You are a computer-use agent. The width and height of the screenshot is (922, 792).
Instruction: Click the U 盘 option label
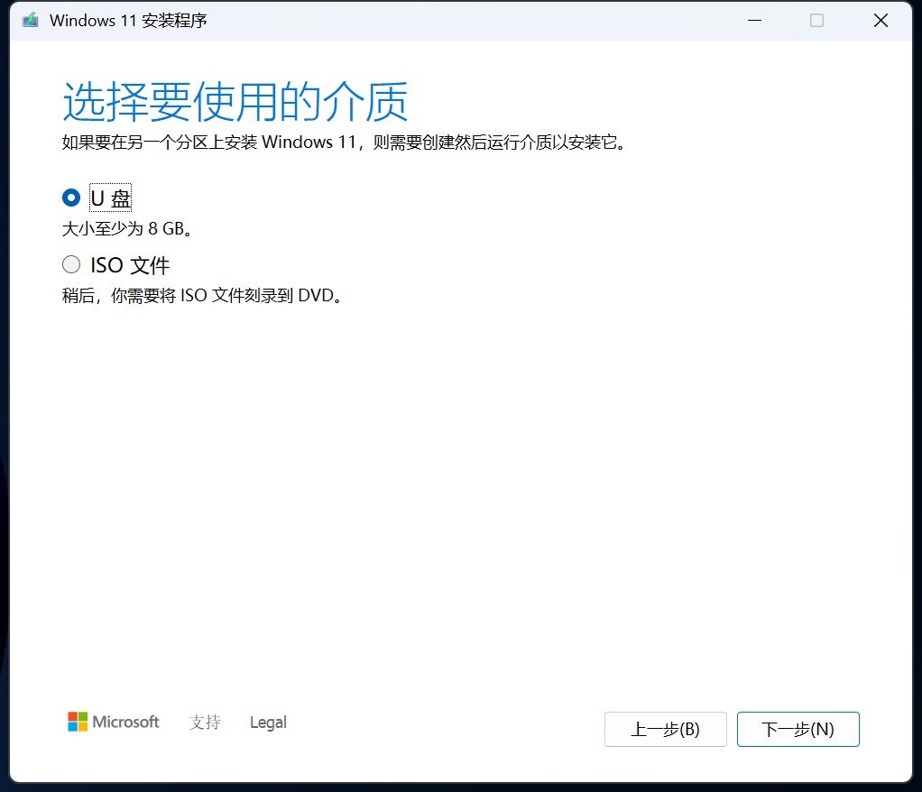click(x=109, y=197)
